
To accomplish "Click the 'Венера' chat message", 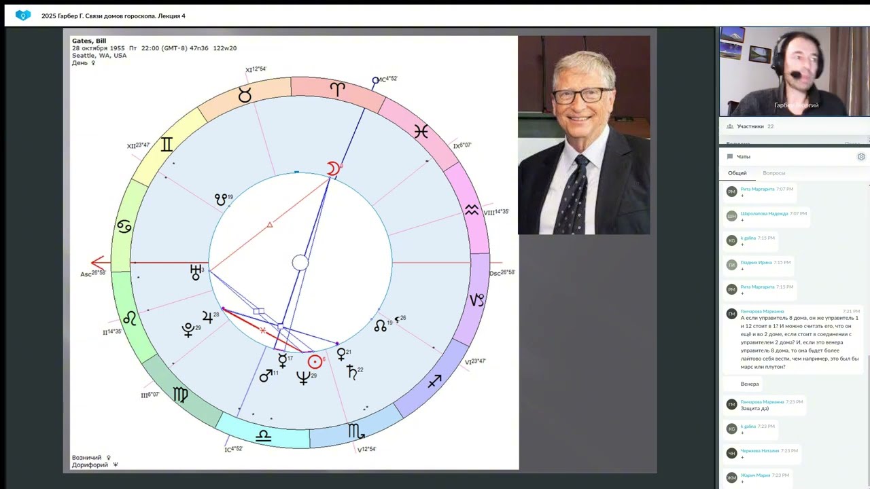I will tap(750, 384).
